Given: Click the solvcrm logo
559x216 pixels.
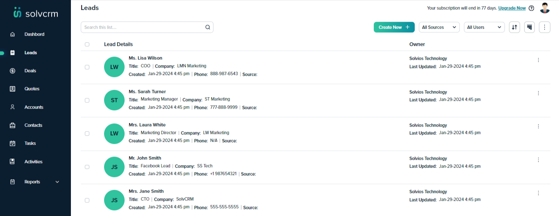Looking at the screenshot, I should (36, 13).
